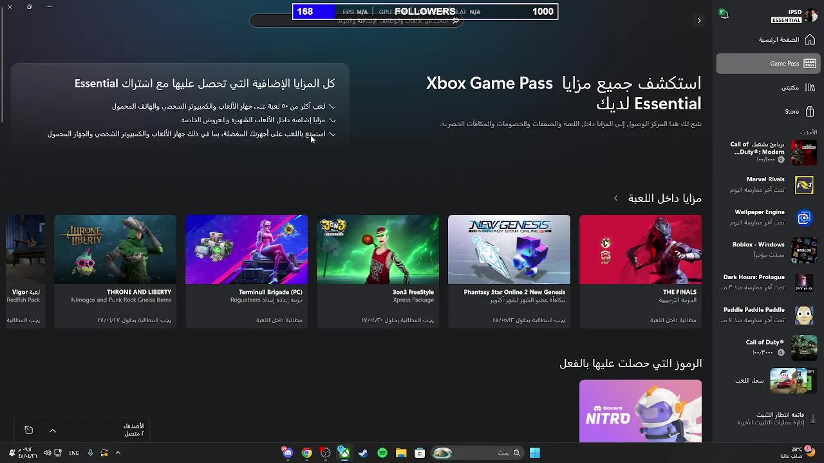Click the back arrow beside search bar

[x=699, y=21]
